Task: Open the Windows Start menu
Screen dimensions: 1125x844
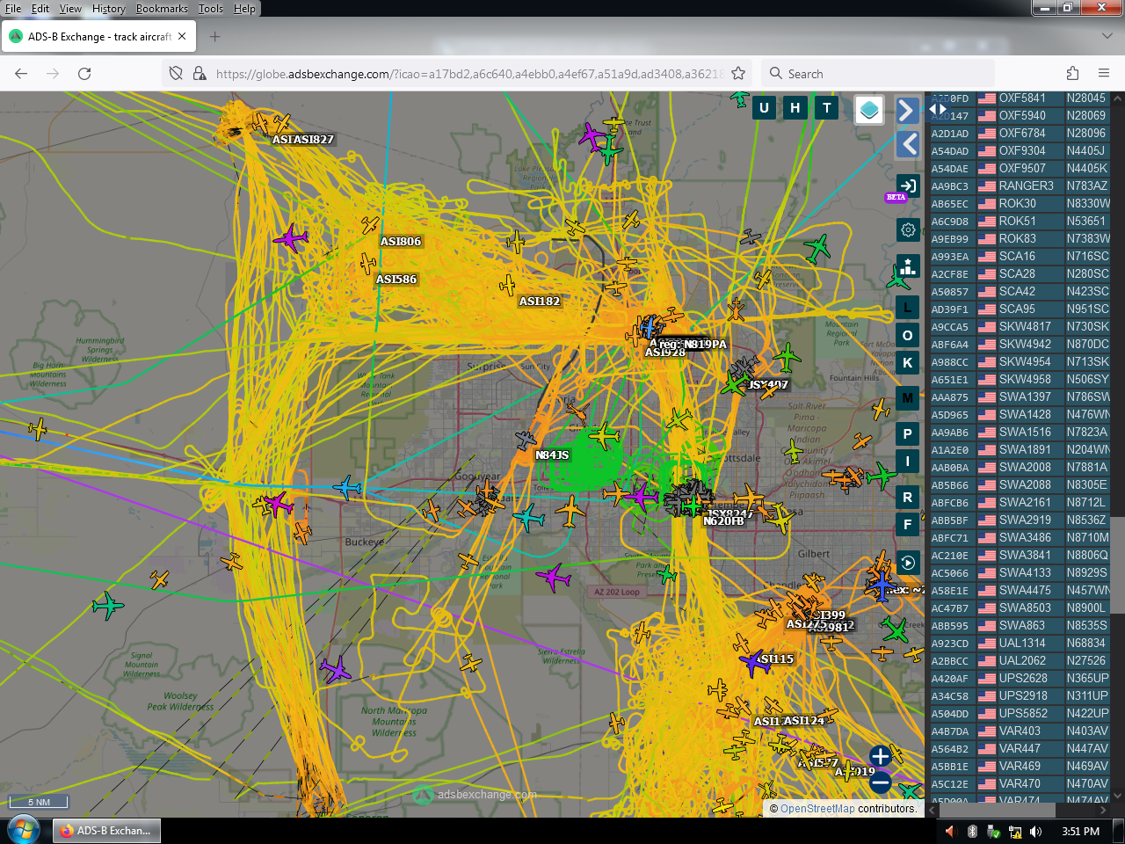Action: [x=24, y=830]
